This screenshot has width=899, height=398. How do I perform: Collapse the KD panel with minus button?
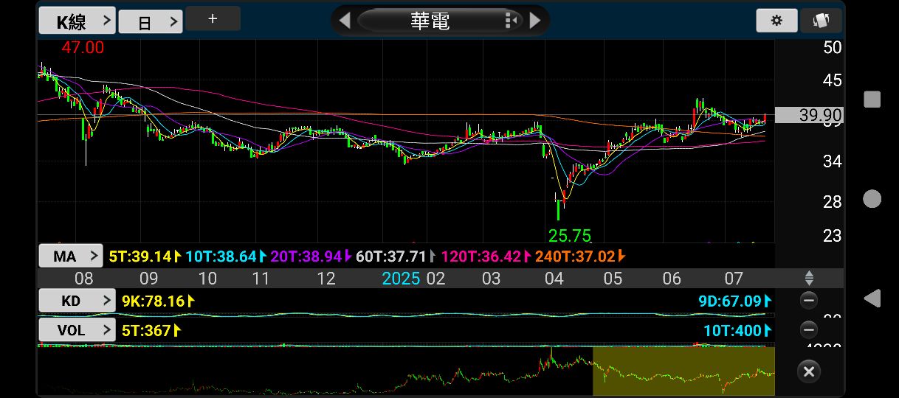(x=809, y=301)
